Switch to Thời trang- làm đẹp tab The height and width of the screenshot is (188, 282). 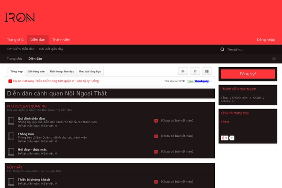pyautogui.click(x=62, y=71)
